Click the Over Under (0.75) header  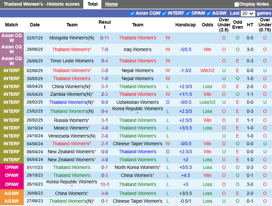(265, 25)
